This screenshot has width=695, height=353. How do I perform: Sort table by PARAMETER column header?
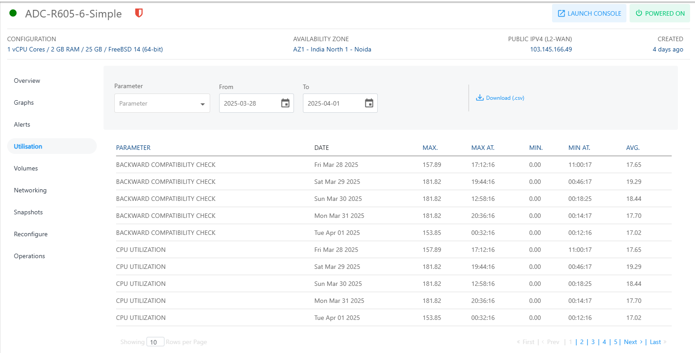pos(133,148)
